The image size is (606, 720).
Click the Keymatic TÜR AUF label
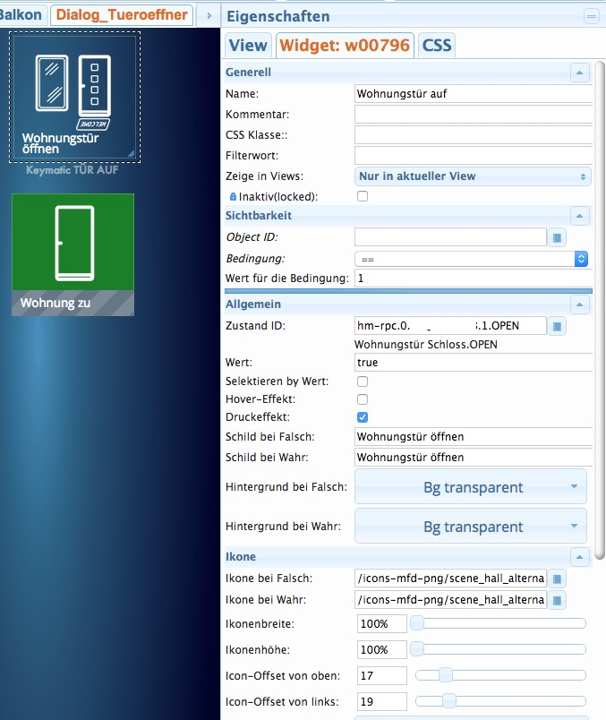click(x=73, y=170)
